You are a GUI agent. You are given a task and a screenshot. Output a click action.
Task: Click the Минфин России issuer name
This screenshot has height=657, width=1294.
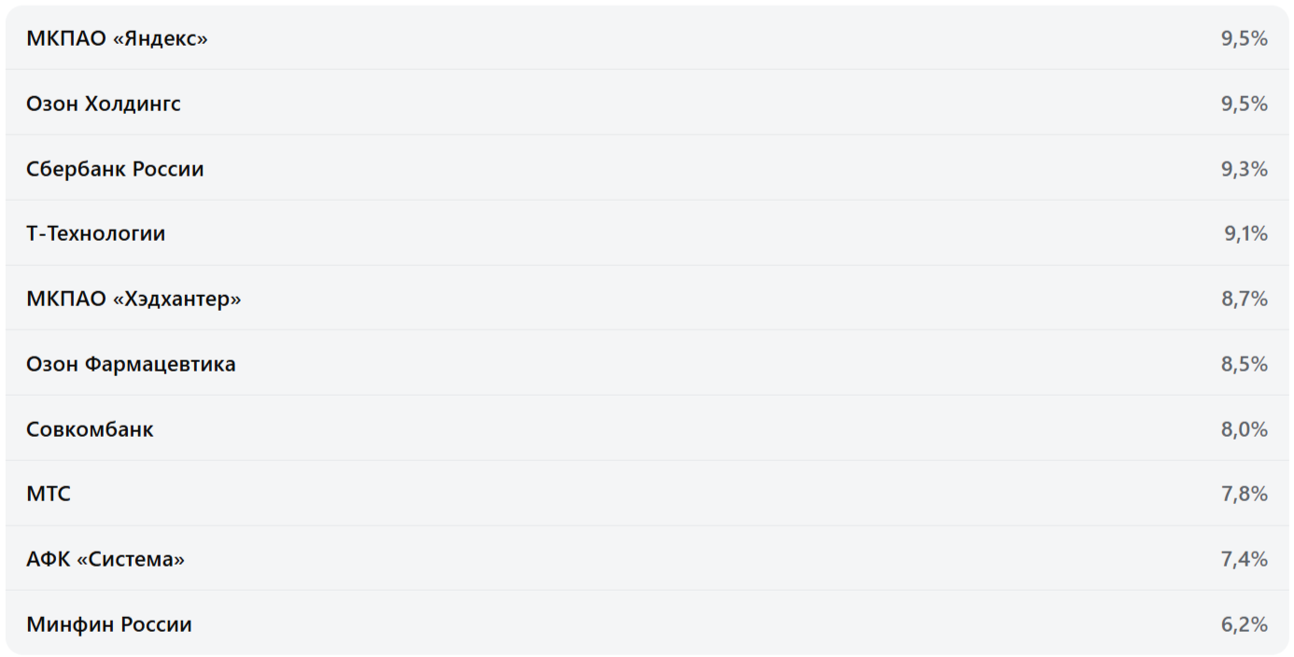[x=109, y=624]
